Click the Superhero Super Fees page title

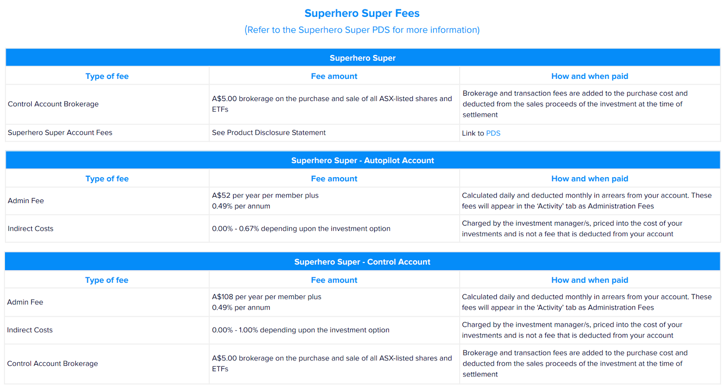coord(362,14)
